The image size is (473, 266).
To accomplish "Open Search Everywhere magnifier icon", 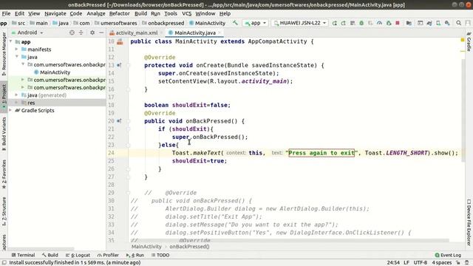I will [x=458, y=23].
